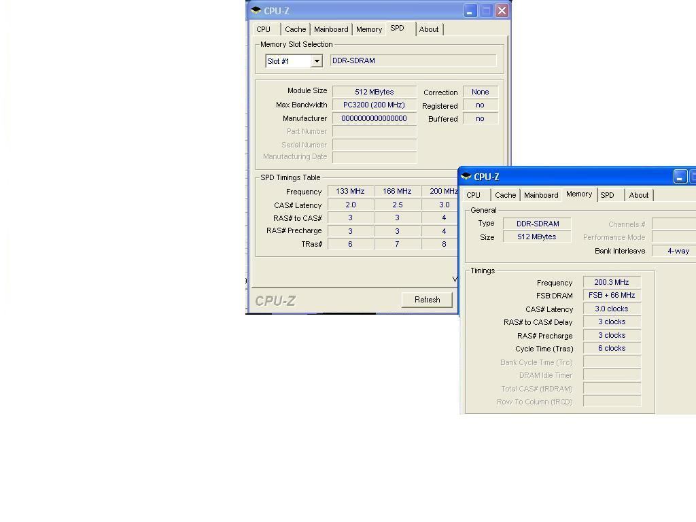Click the Buffered value no
This screenshot has width=696, height=522.
pos(481,118)
